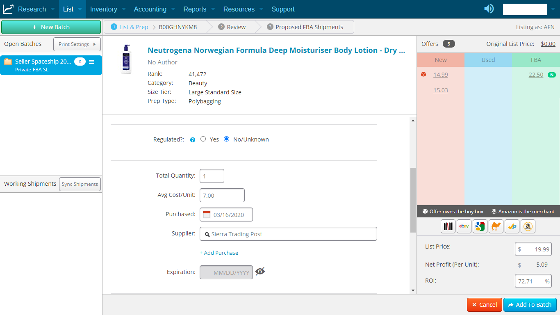Click the New offers column header
The height and width of the screenshot is (315, 560).
441,60
